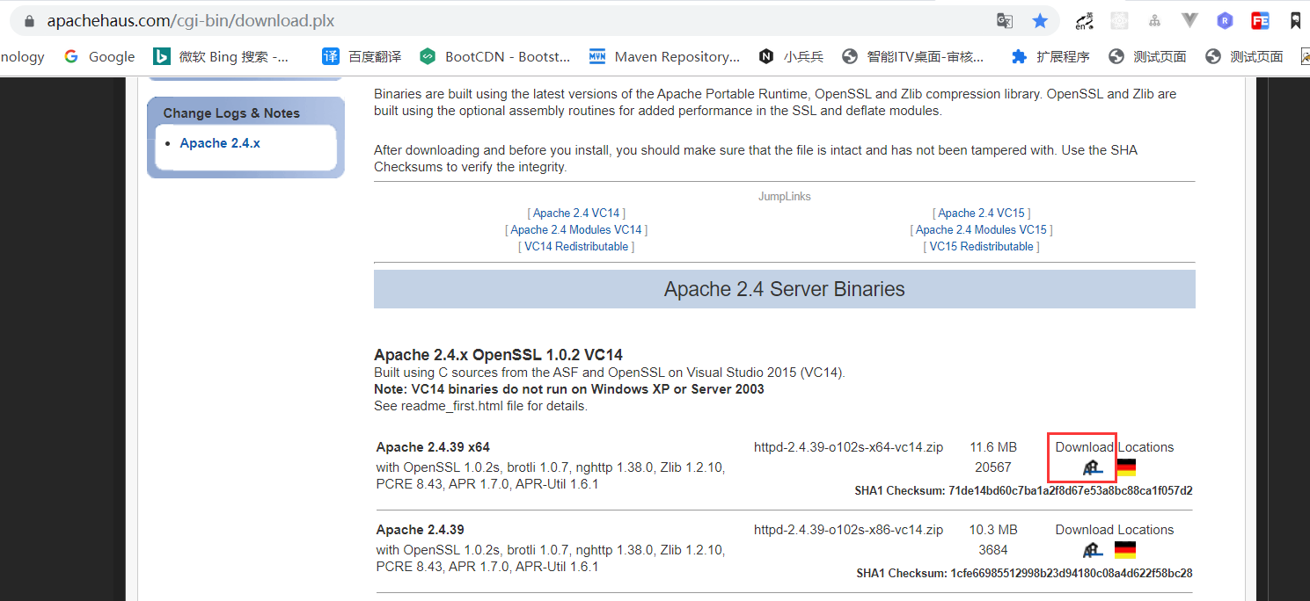Download x86 zip via Apache Haus icon
Screen dimensions: 1310x601
click(x=1093, y=550)
